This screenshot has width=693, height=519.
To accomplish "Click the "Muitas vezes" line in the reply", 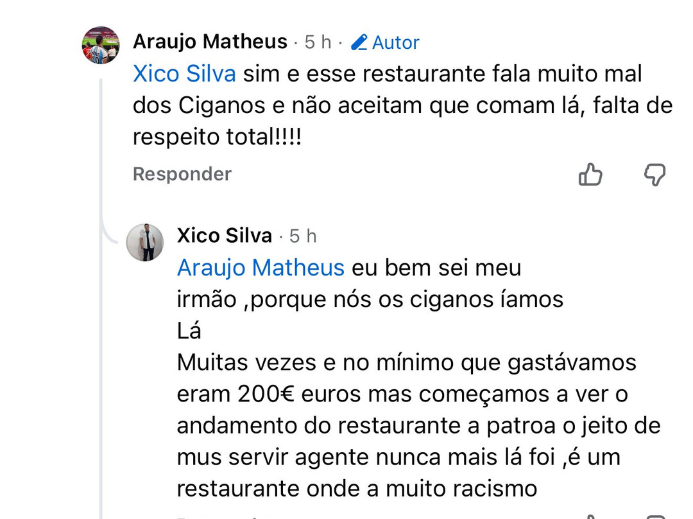I will 246,362.
